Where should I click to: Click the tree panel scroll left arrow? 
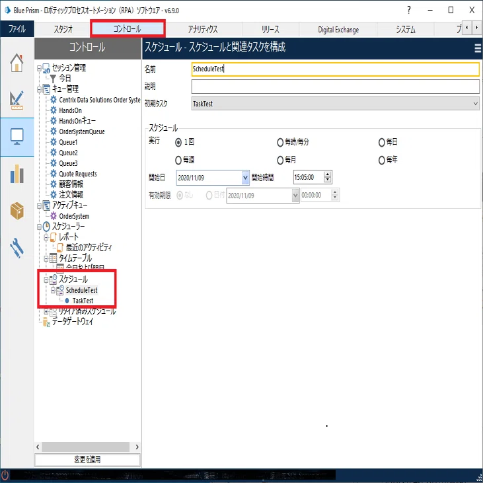pyautogui.click(x=38, y=447)
